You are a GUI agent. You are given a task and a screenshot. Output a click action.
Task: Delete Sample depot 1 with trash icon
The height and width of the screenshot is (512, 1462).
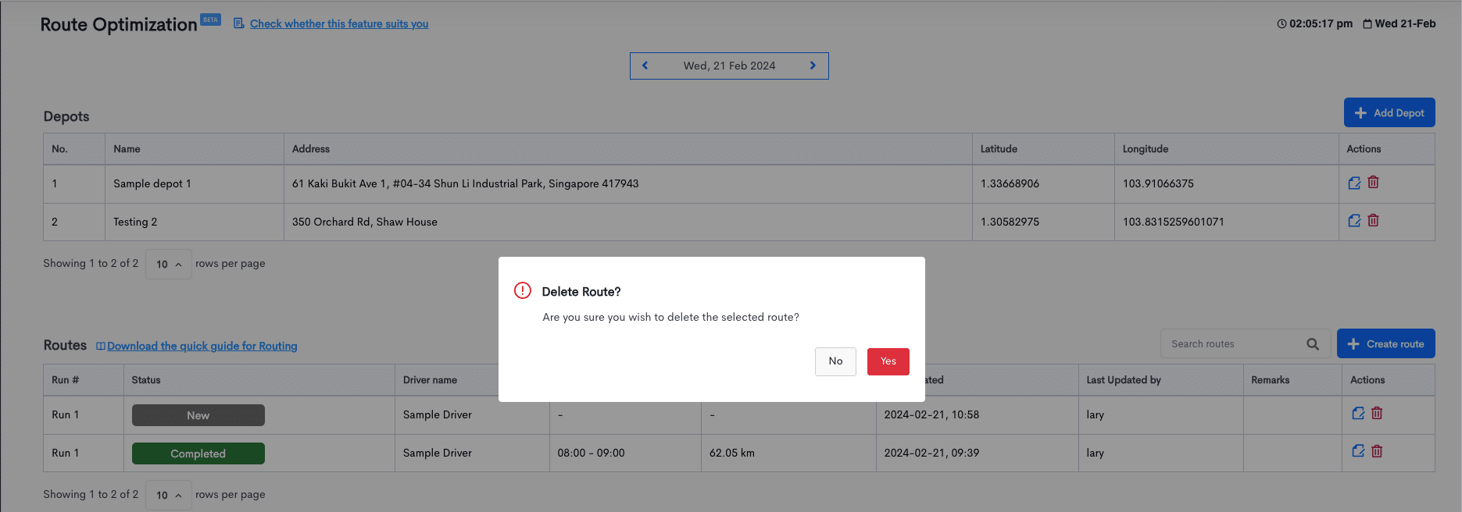click(x=1373, y=183)
